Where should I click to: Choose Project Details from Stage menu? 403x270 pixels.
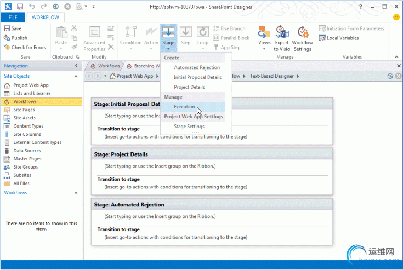[189, 87]
